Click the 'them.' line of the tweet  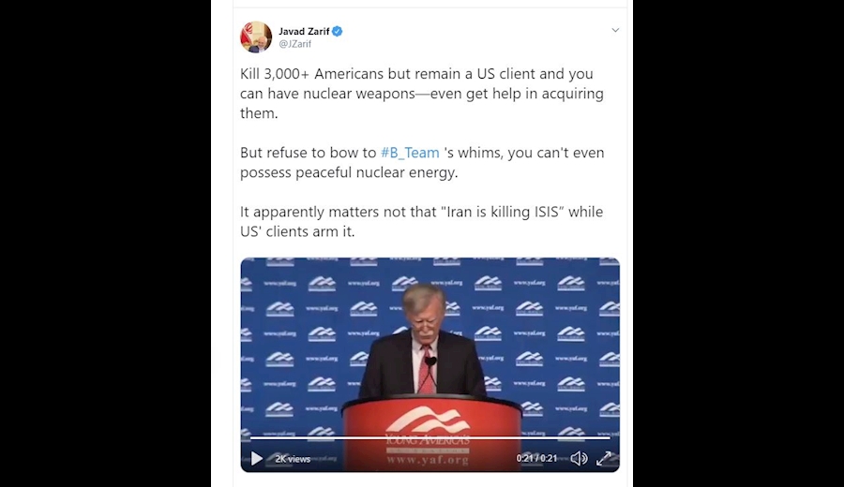(259, 113)
